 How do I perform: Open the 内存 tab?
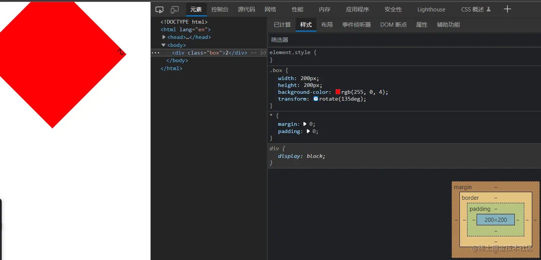pyautogui.click(x=325, y=10)
